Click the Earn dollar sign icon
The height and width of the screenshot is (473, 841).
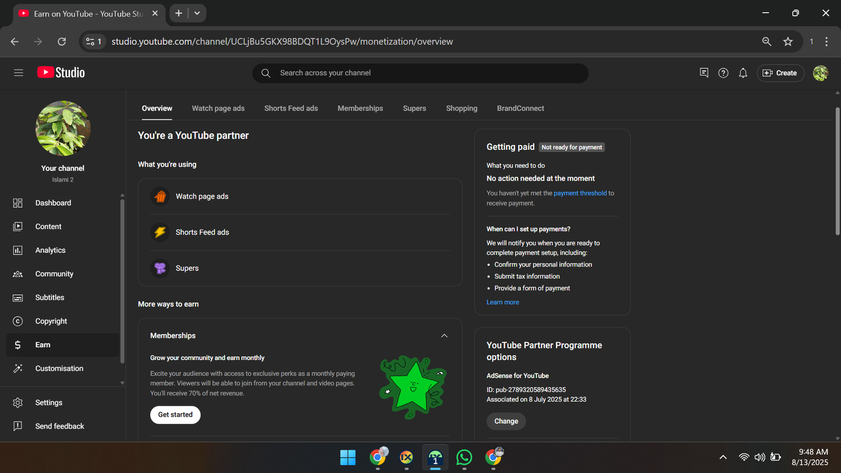[18, 345]
